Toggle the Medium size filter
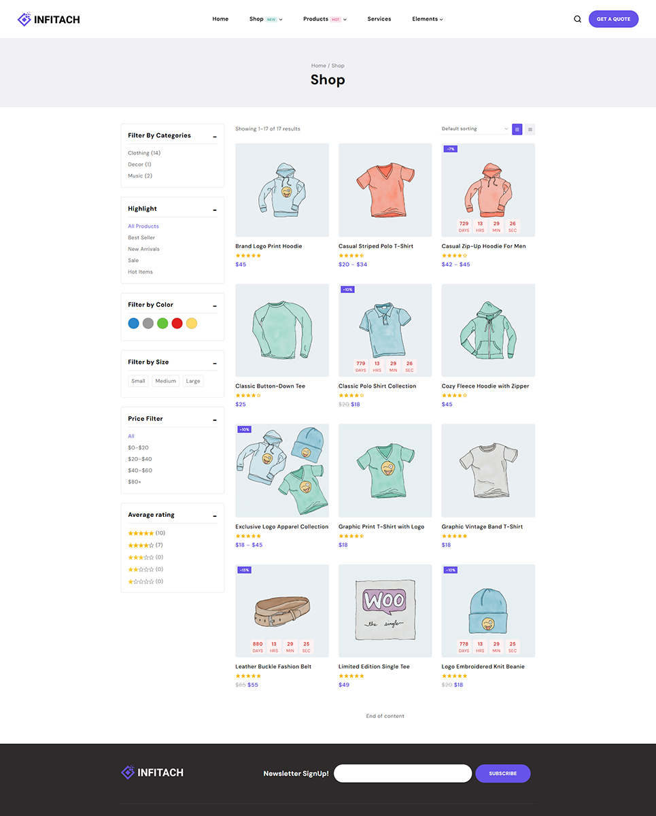Image resolution: width=656 pixels, height=816 pixels. click(165, 381)
